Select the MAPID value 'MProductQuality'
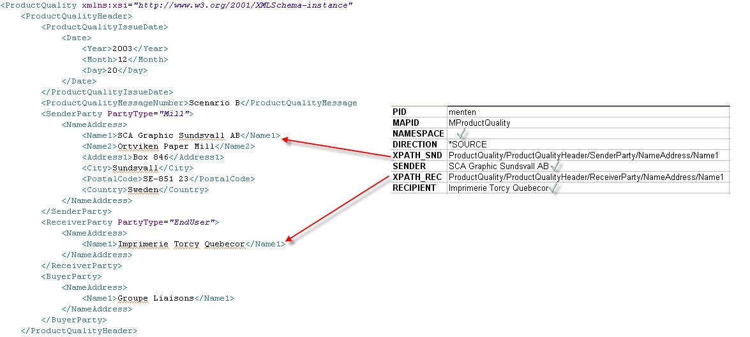This screenshot has width=750, height=337. point(479,123)
